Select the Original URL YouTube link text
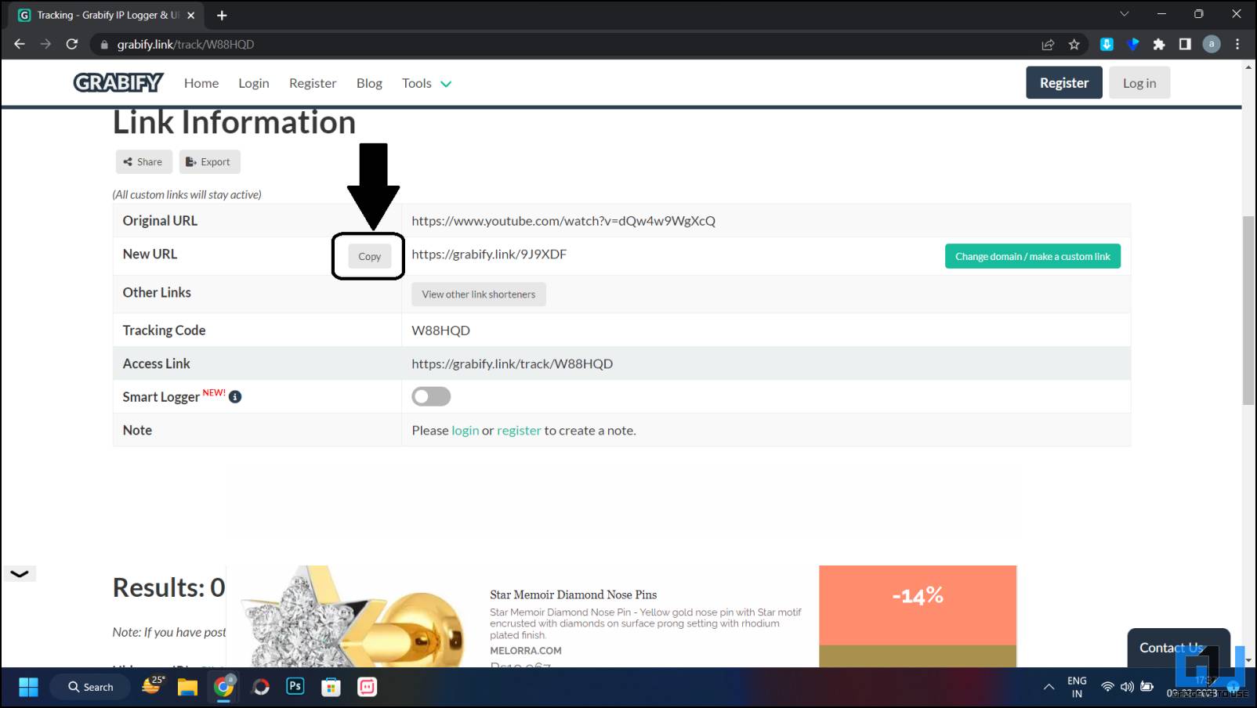Screen dimensions: 1257x708 tap(563, 221)
